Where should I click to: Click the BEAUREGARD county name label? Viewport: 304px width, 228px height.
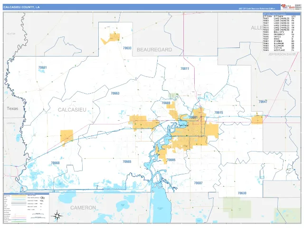coord(154,49)
